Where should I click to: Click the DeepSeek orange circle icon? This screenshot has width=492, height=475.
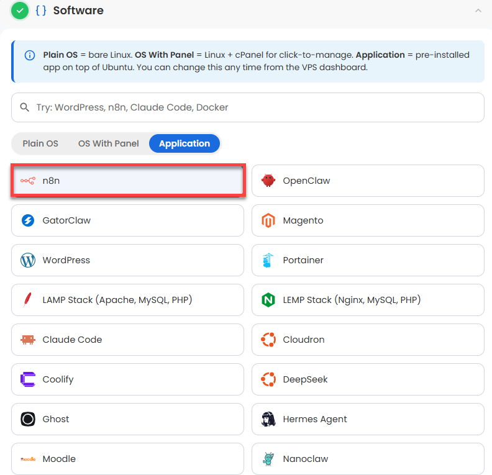(268, 379)
